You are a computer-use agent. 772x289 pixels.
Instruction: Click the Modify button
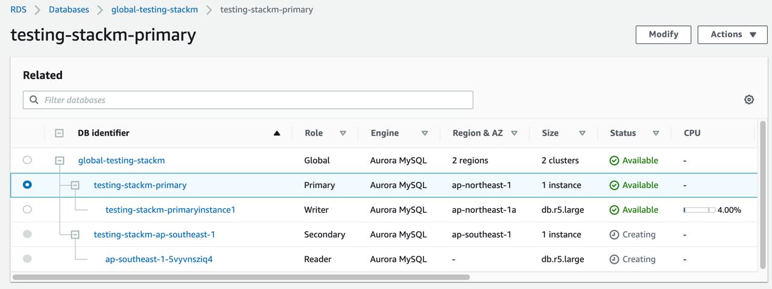click(x=663, y=34)
